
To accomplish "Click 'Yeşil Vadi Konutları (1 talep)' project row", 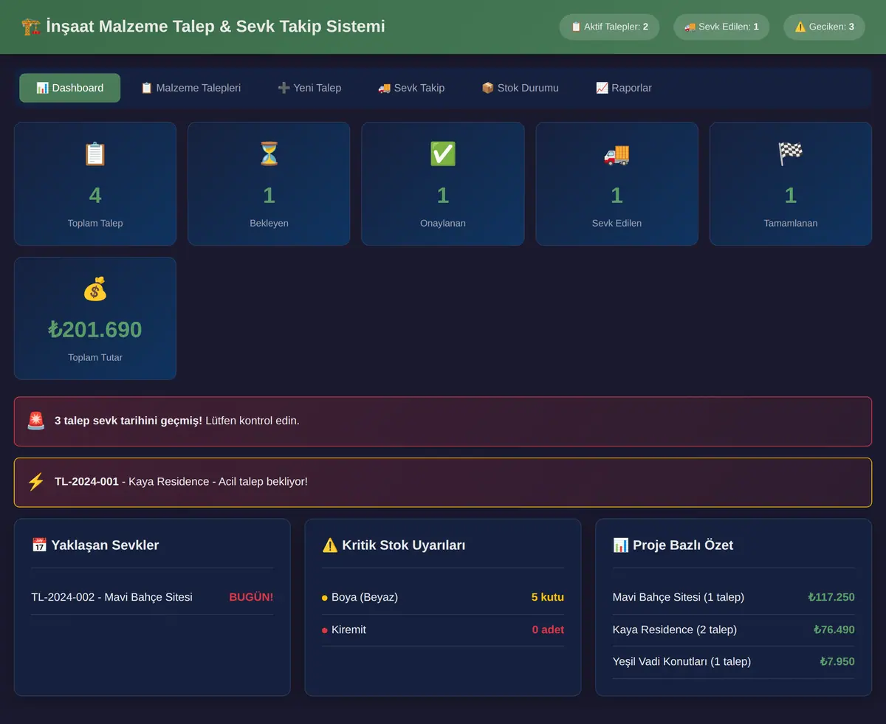I will pyautogui.click(x=733, y=661).
